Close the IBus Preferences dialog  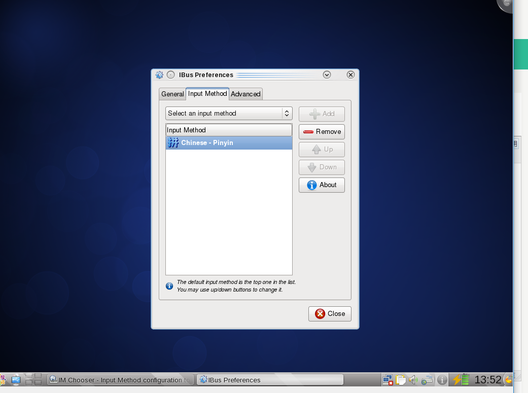click(x=330, y=314)
